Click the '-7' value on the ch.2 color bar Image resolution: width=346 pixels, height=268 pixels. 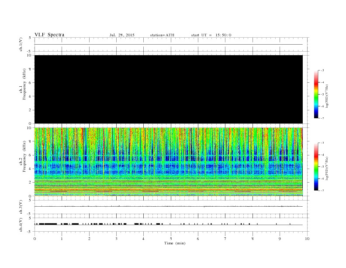[x=322, y=190]
